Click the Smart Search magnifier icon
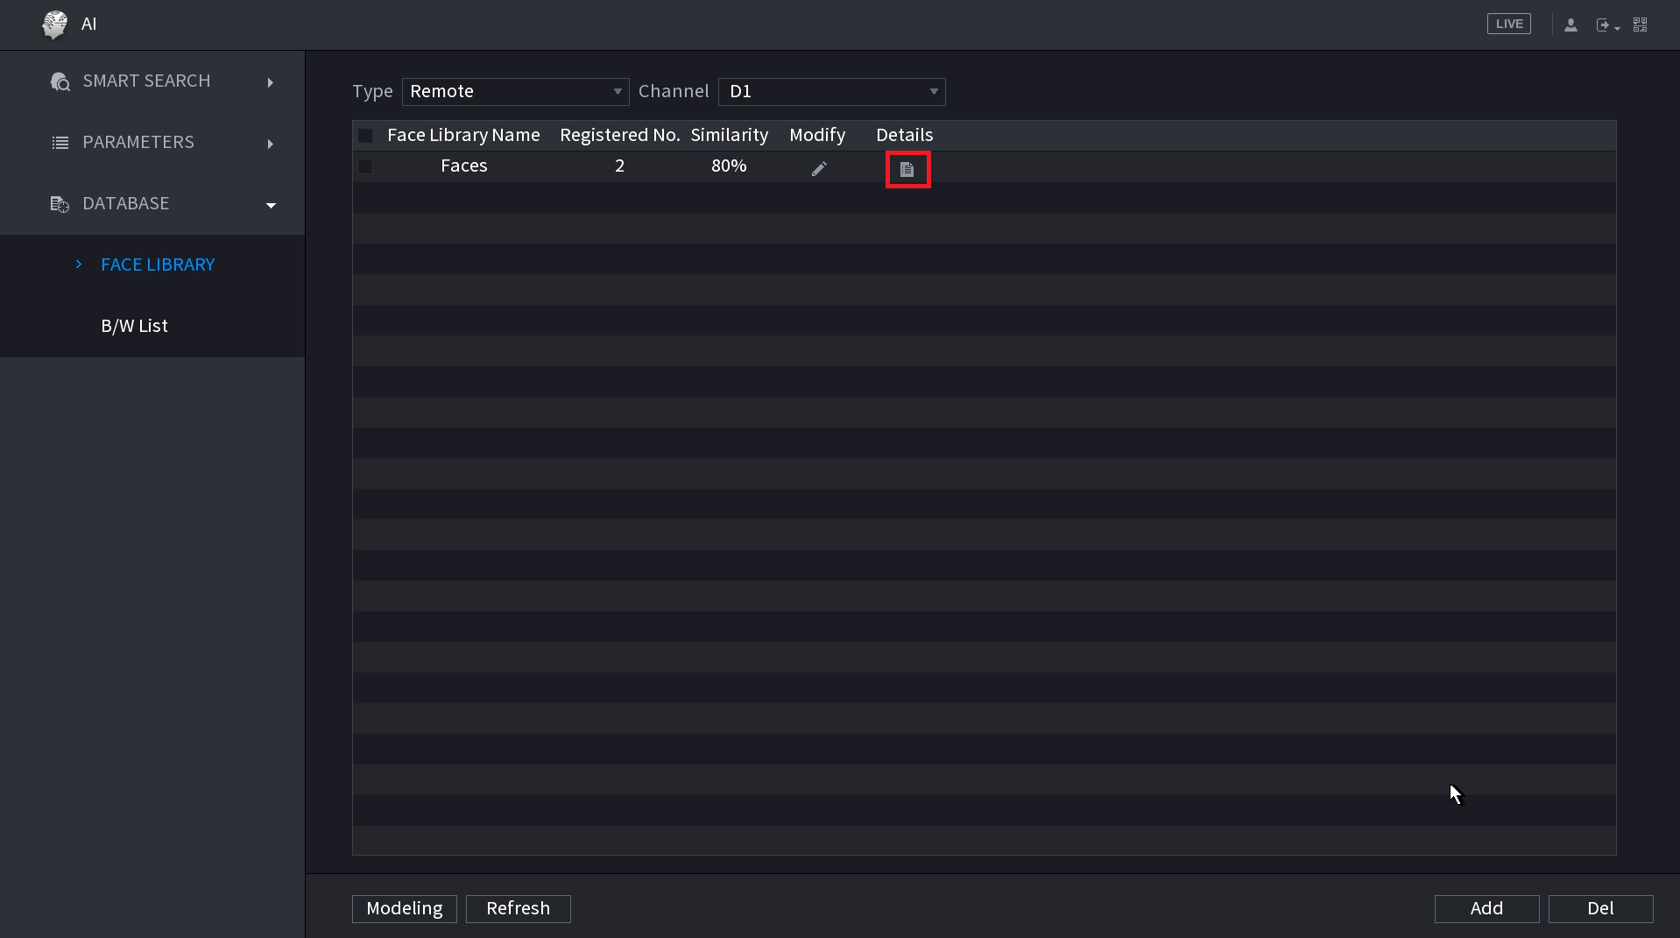Image resolution: width=1680 pixels, height=938 pixels. click(x=60, y=82)
